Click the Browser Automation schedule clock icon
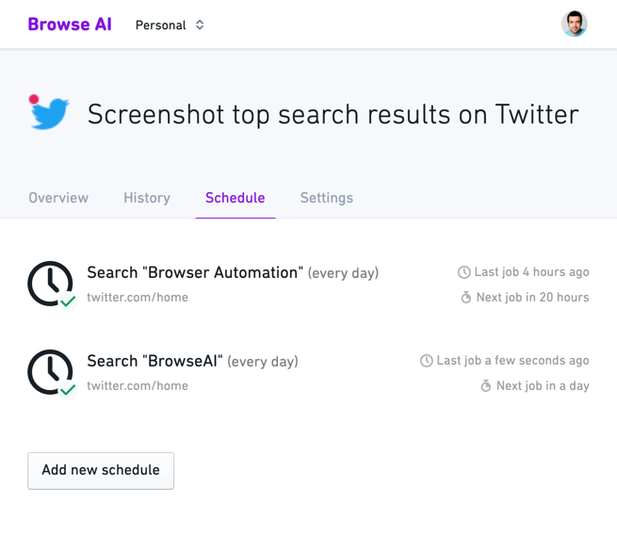 point(50,284)
